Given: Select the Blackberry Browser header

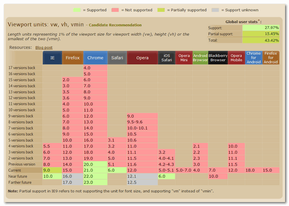Looking at the screenshot, I should [218, 58].
